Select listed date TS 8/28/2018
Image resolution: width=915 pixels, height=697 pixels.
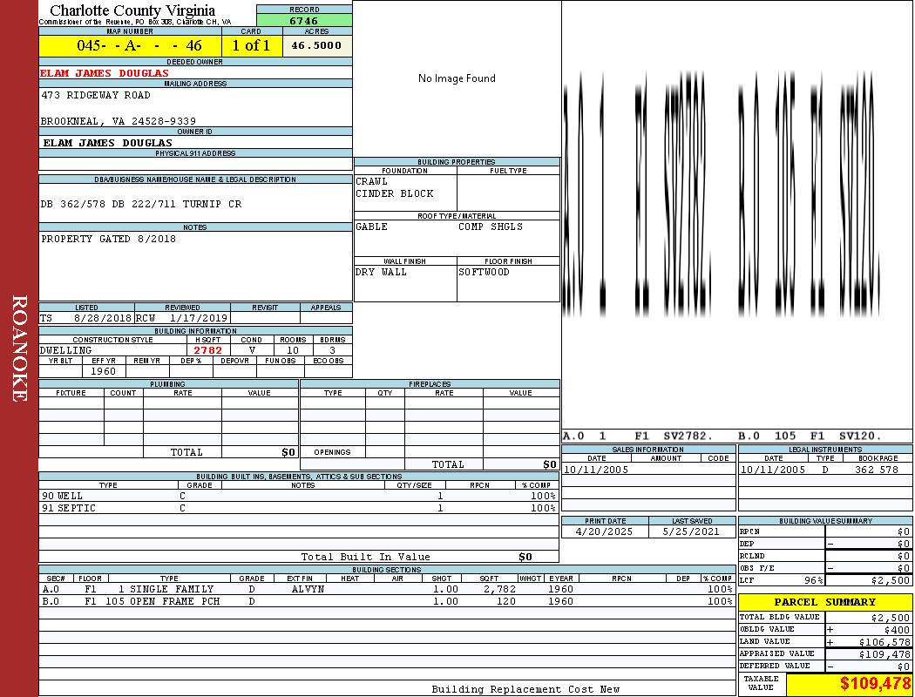85,319
